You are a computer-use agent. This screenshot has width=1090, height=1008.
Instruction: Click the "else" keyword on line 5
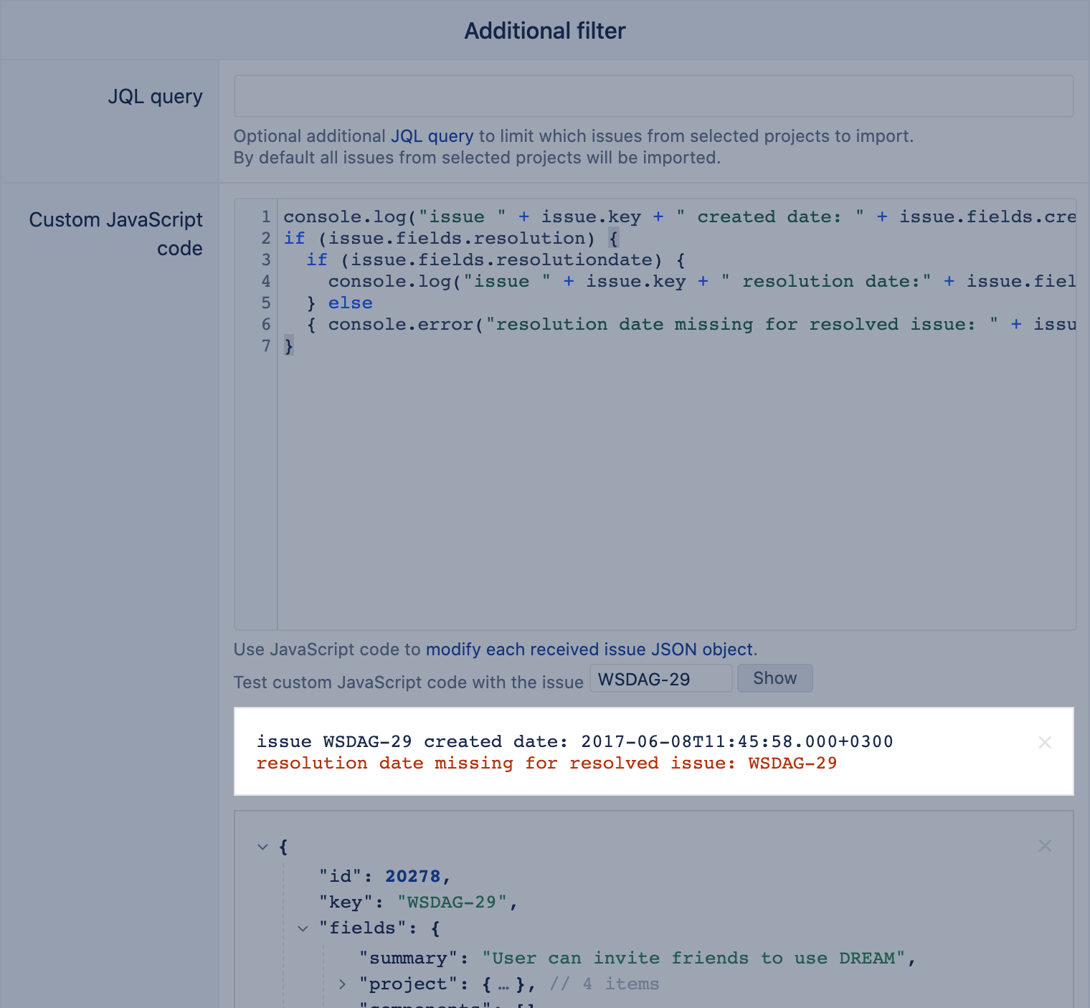(350, 303)
